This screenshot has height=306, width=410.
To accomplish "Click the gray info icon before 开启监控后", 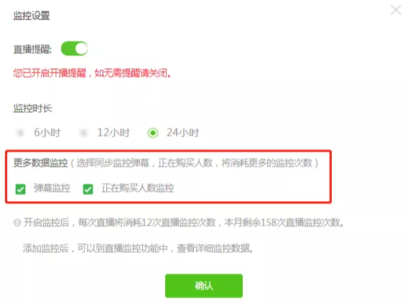I will click(17, 223).
